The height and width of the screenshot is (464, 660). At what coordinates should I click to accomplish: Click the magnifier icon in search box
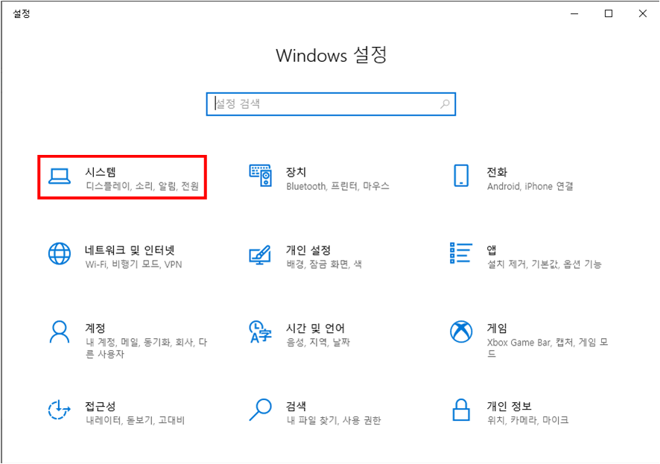[x=445, y=104]
